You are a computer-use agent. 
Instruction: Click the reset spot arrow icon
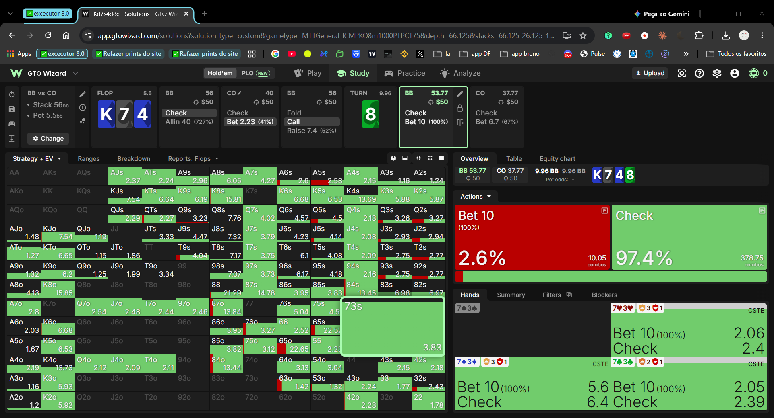coord(12,94)
